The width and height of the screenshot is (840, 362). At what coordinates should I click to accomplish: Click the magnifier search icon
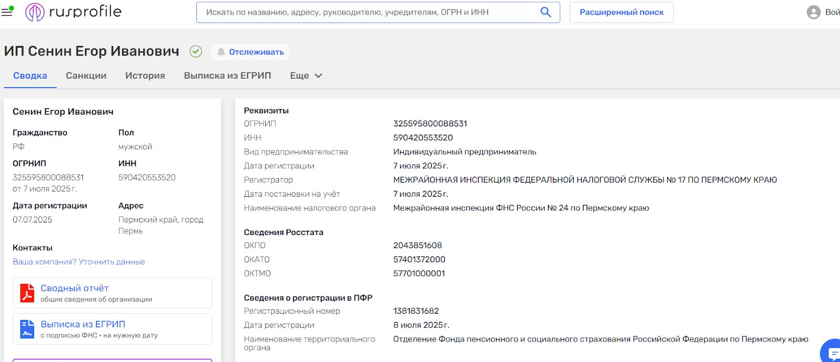(x=545, y=12)
